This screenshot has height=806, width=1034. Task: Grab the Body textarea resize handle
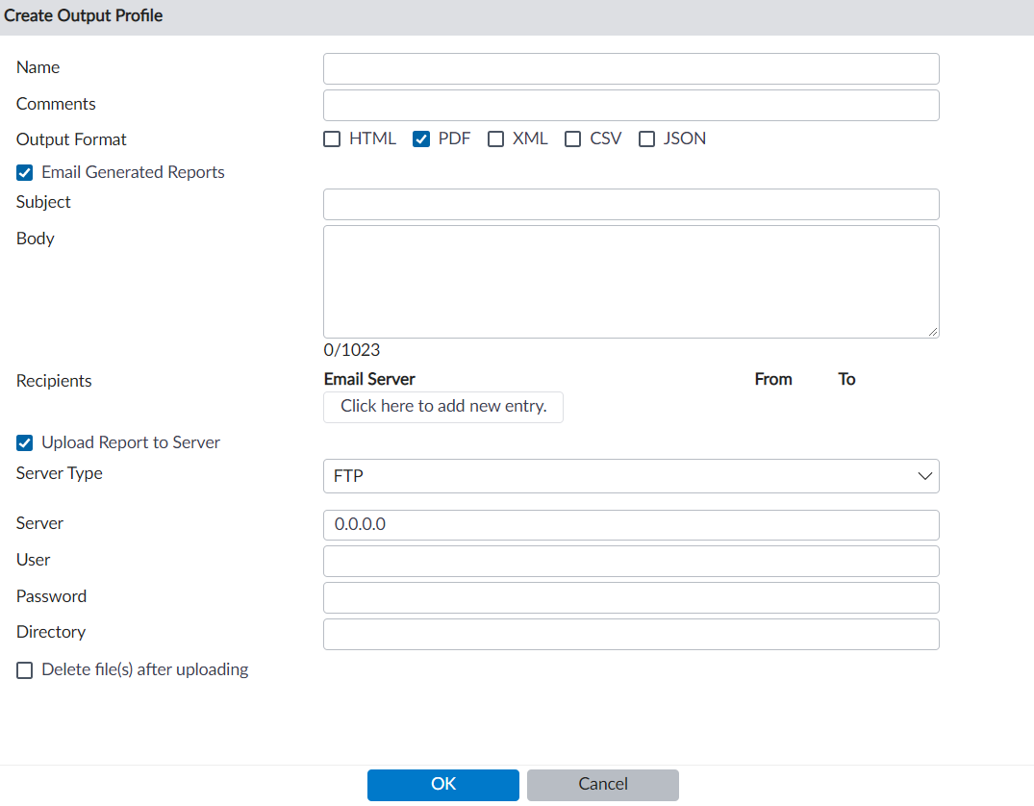point(933,332)
